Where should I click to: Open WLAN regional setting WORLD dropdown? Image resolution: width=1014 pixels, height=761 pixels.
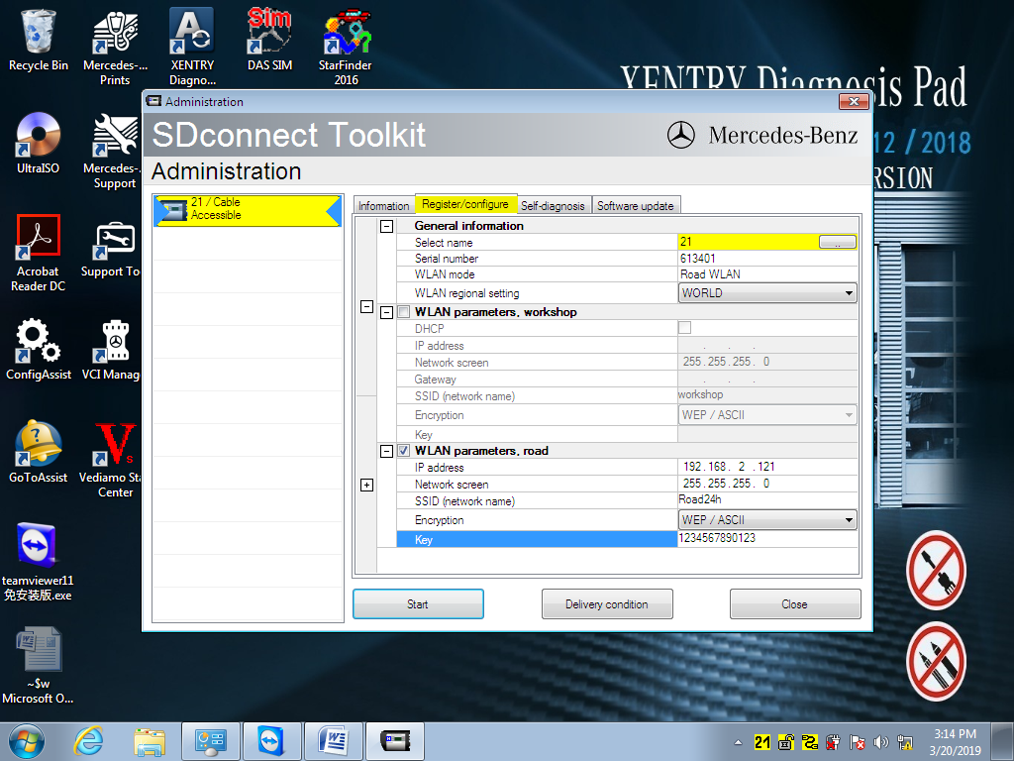(767, 293)
